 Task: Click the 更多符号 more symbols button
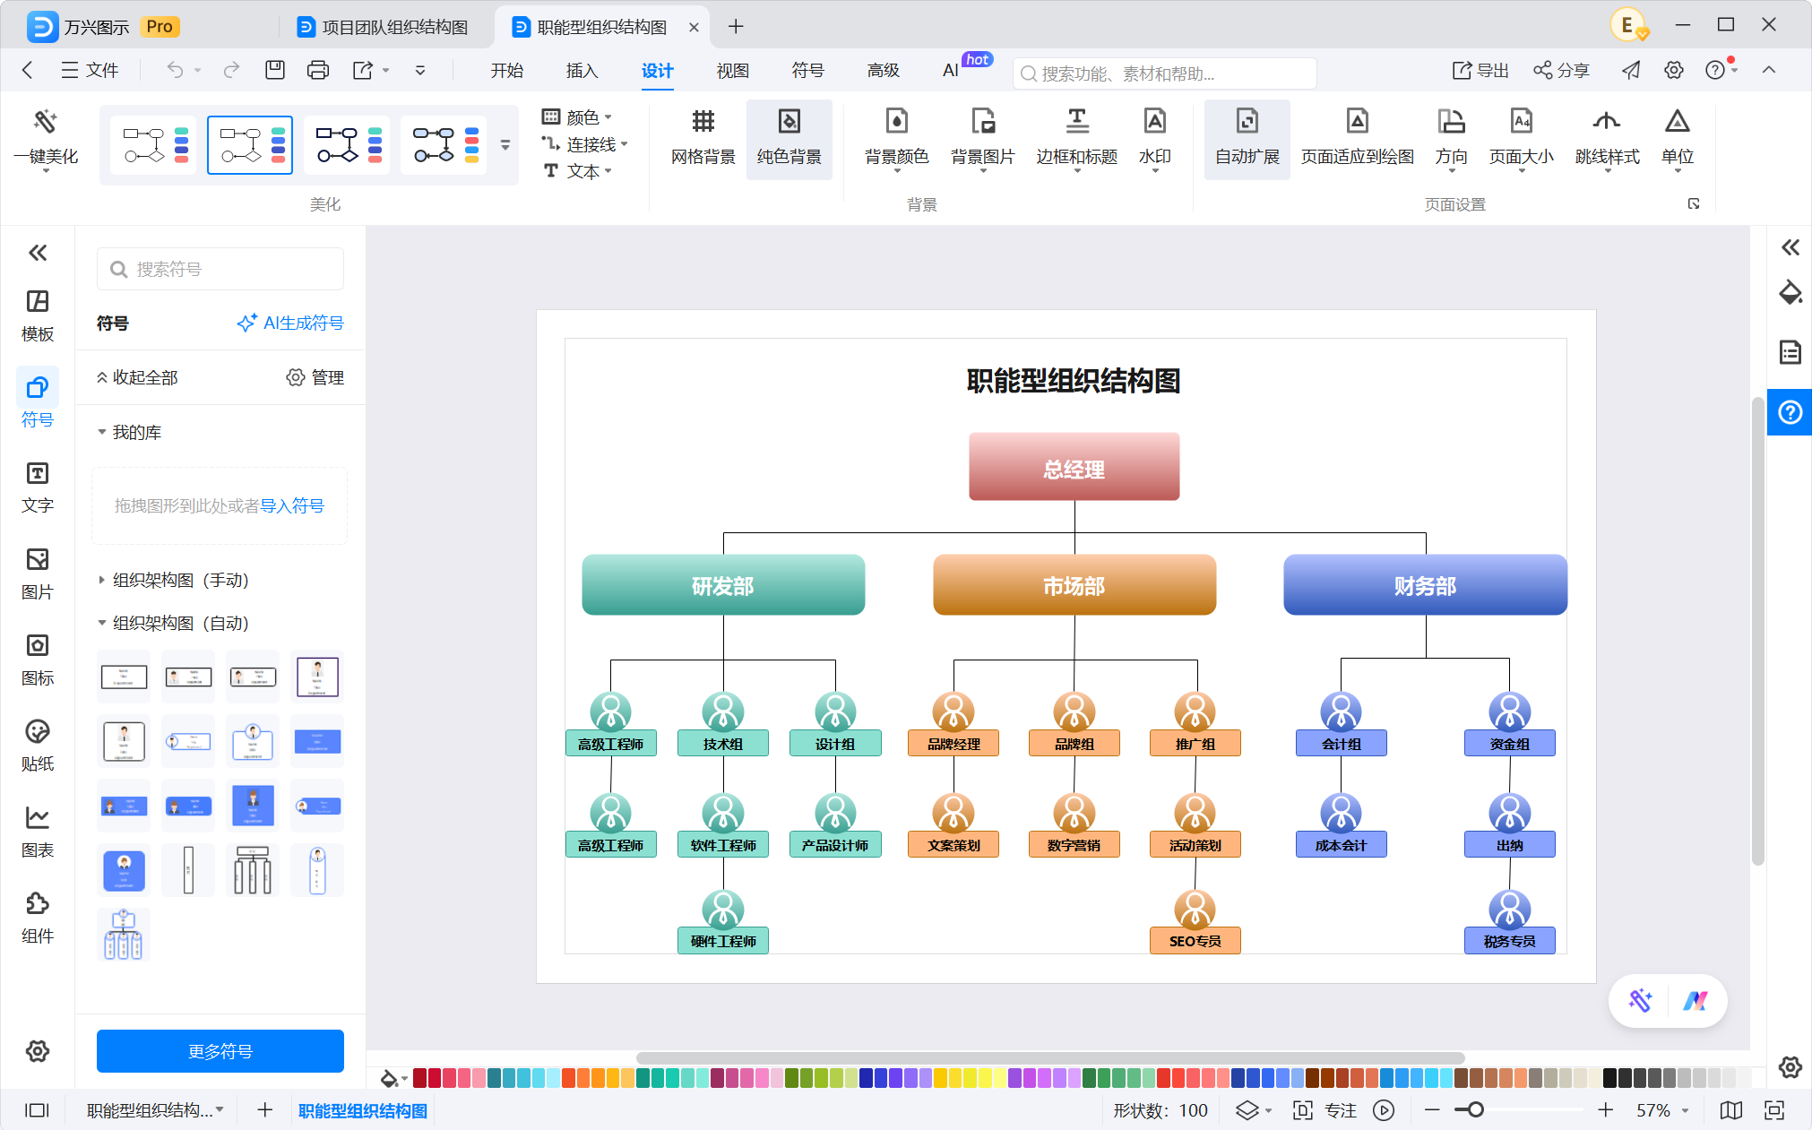tap(220, 1051)
